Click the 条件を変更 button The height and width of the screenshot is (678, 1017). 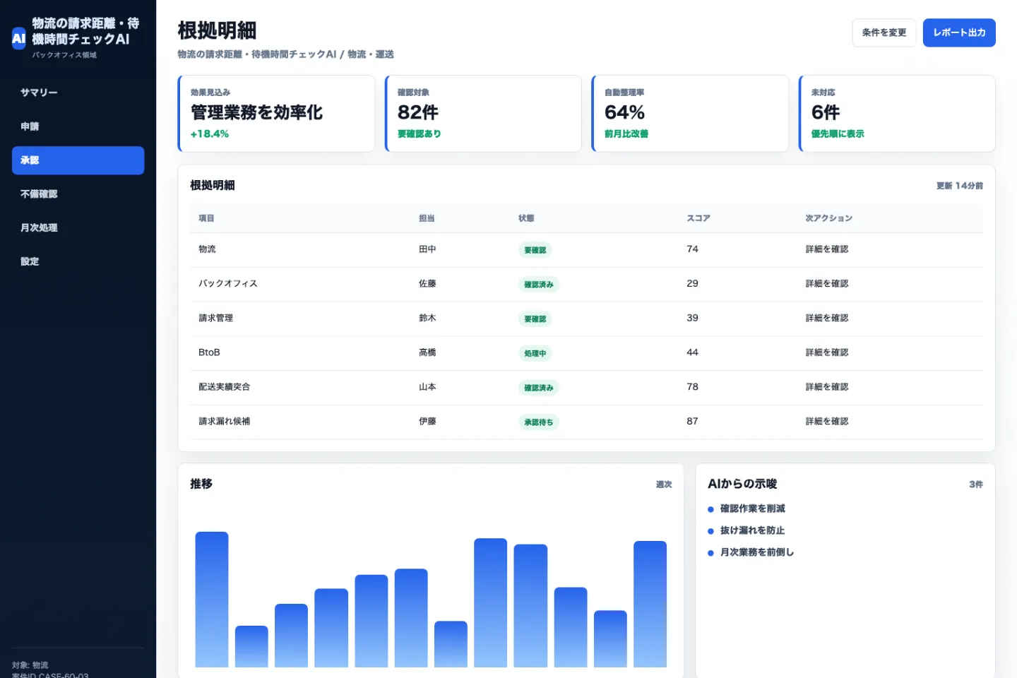(884, 32)
